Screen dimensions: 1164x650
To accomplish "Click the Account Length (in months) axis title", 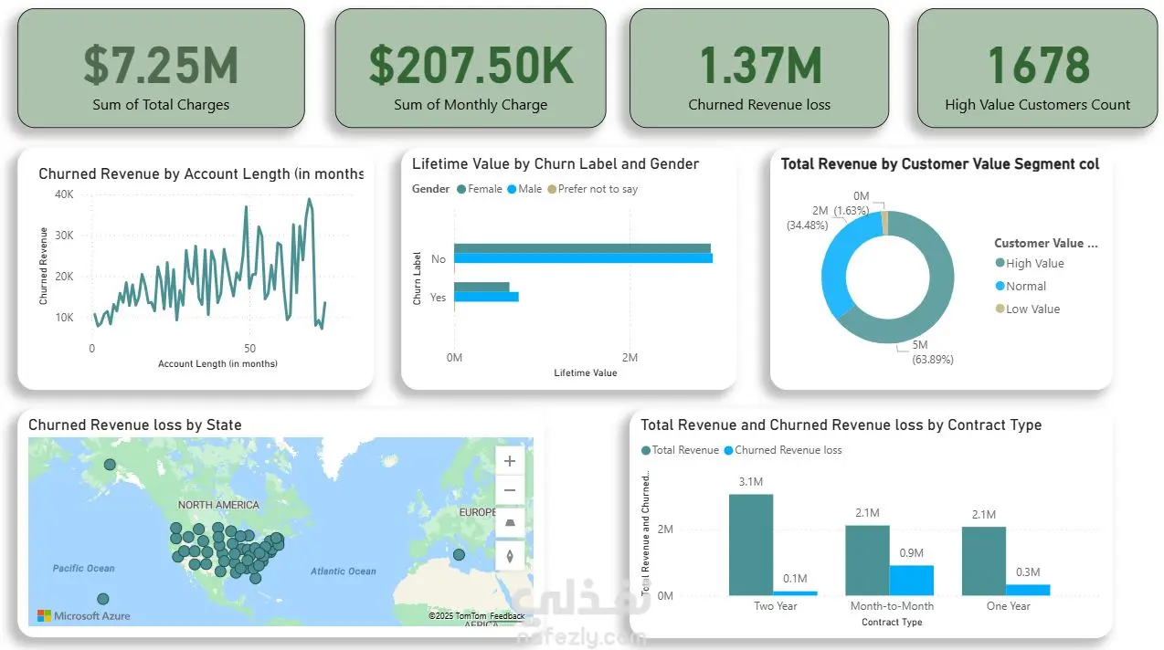I will pyautogui.click(x=217, y=363).
